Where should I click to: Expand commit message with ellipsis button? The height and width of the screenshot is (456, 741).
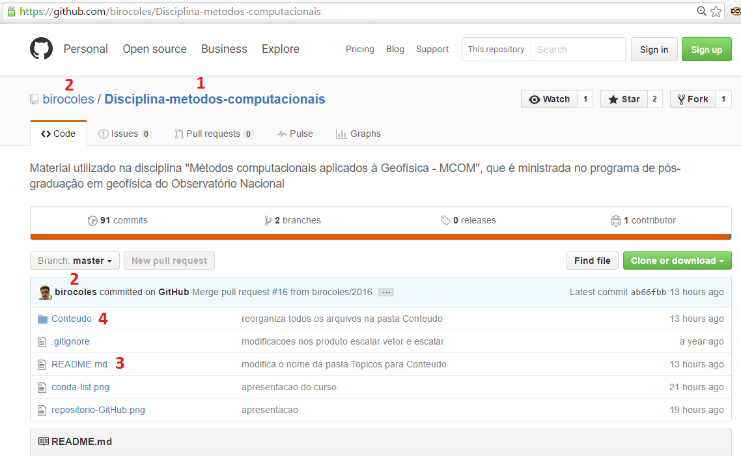point(386,292)
